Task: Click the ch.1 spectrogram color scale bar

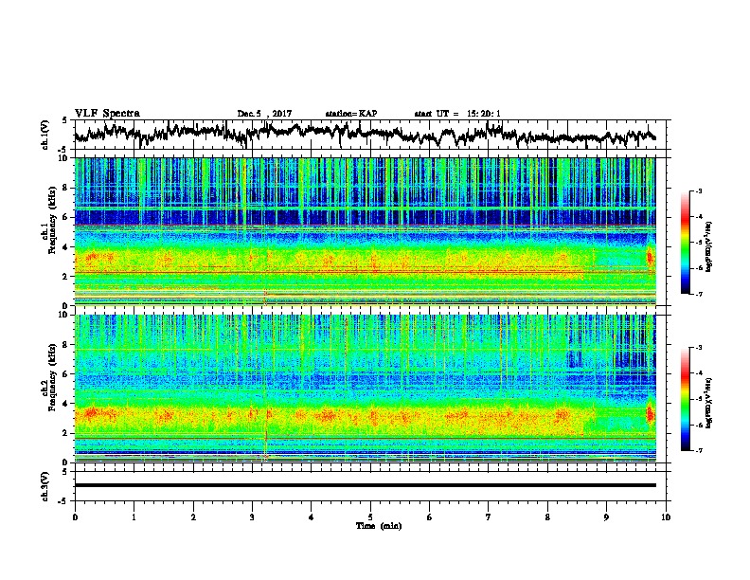Action: point(686,243)
